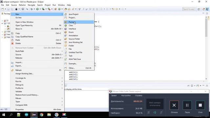Click the Open Type toolbar icon
This screenshot has height=118, width=210.
click(66, 9)
